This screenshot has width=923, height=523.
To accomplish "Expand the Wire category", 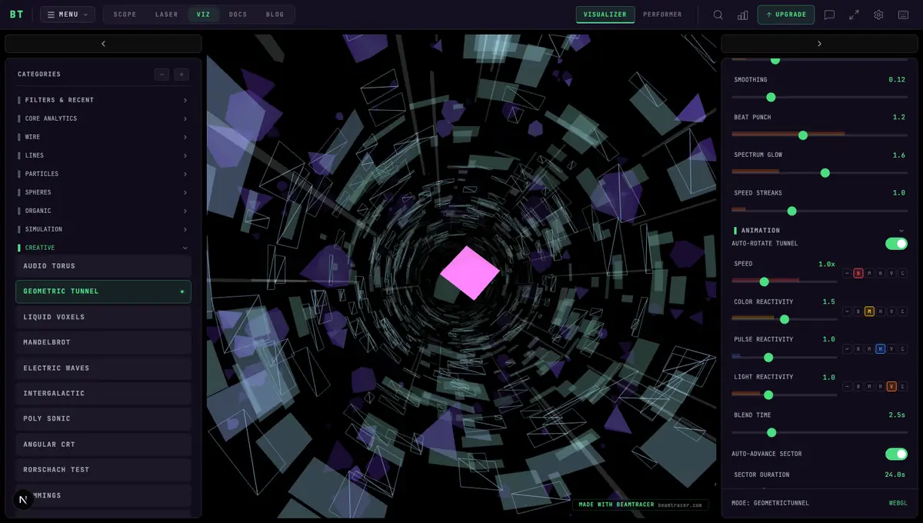I will 103,137.
